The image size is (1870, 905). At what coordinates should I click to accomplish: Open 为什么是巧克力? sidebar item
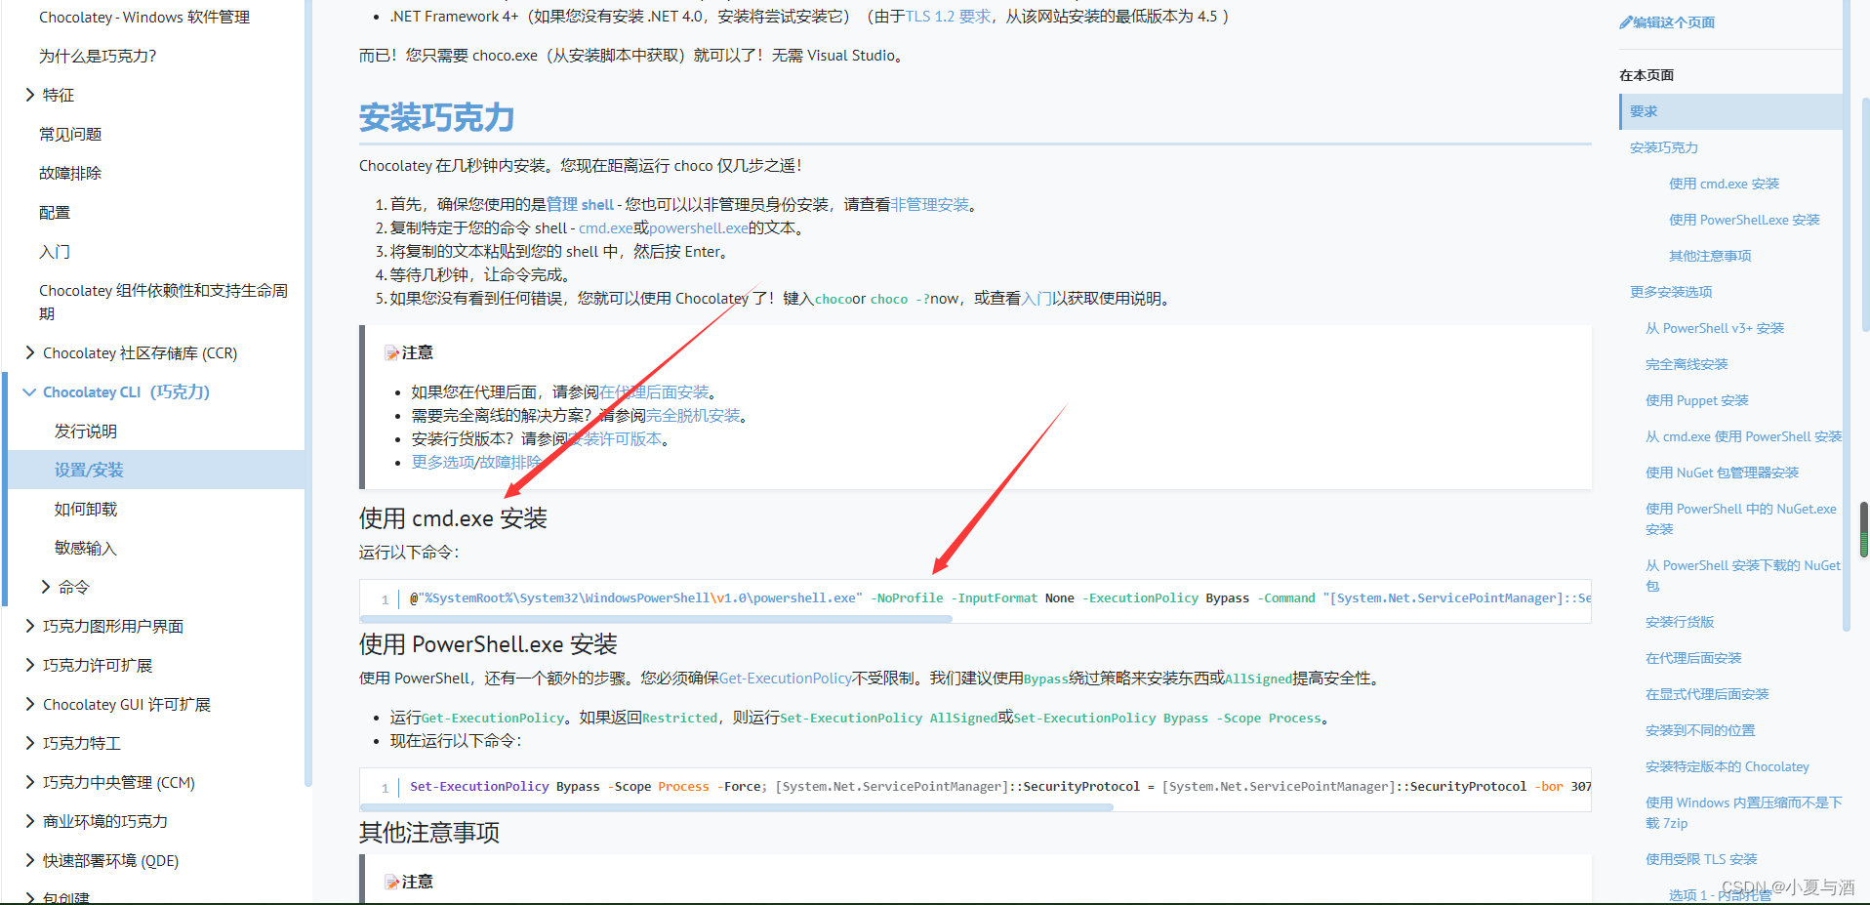tap(98, 56)
